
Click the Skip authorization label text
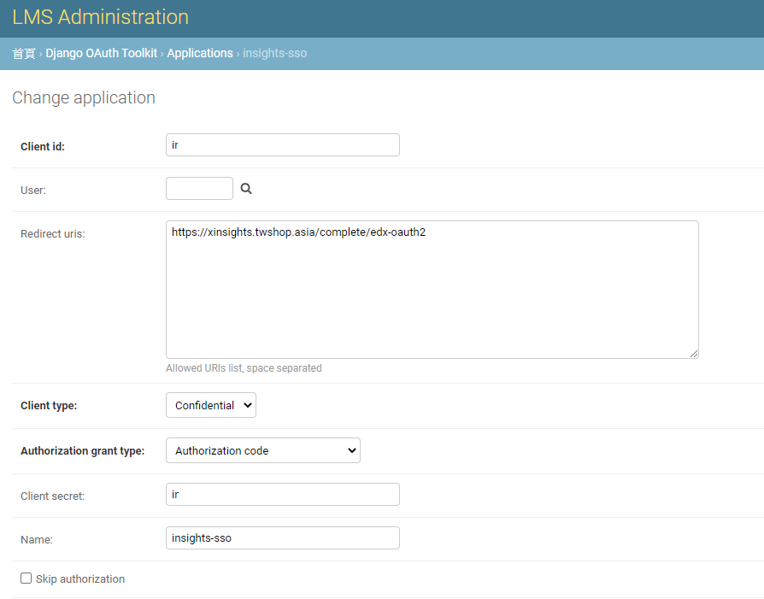pyautogui.click(x=80, y=578)
